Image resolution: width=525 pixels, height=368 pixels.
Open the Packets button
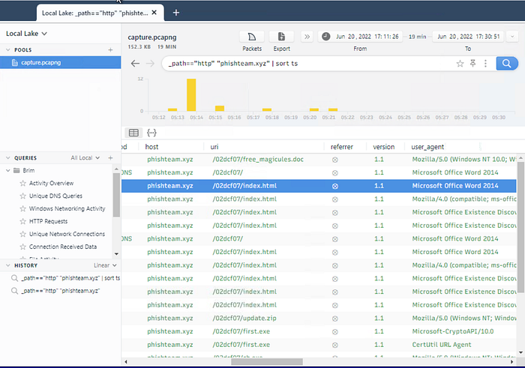[252, 37]
